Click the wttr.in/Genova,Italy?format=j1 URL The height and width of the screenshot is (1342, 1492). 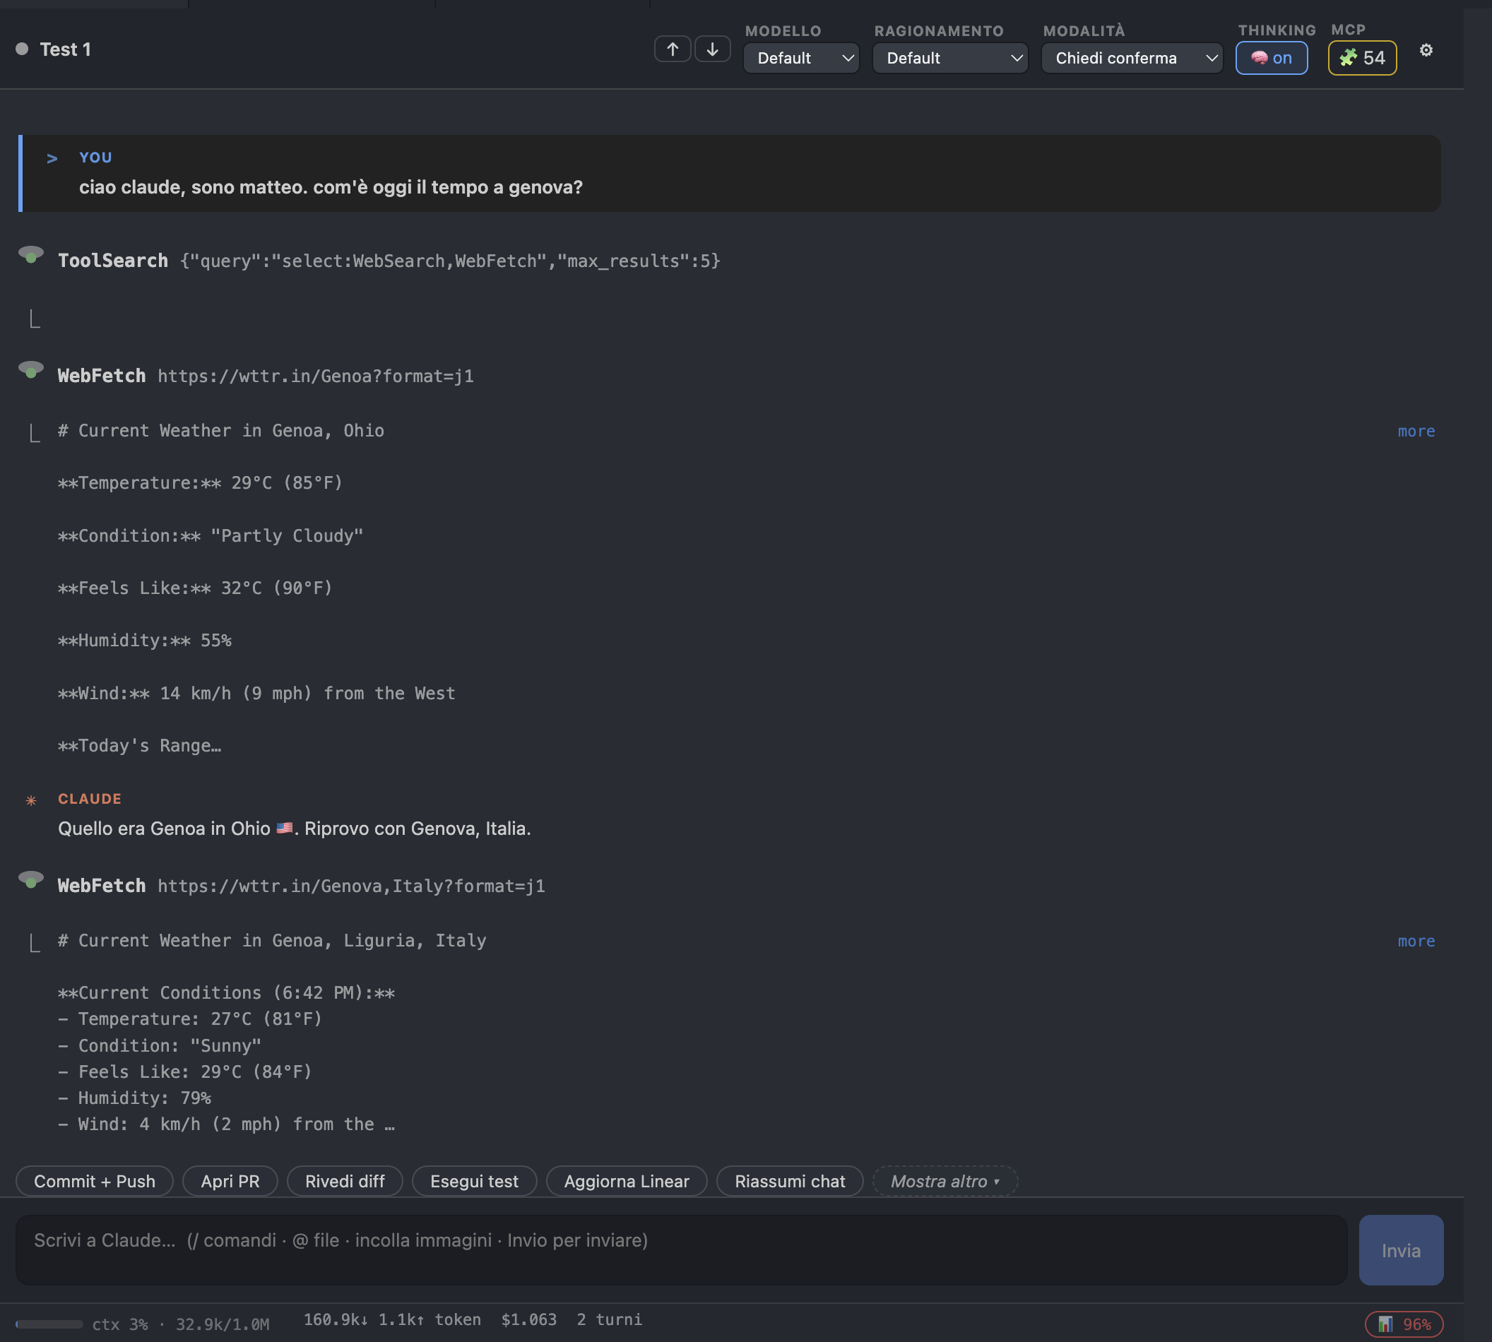[x=351, y=886]
